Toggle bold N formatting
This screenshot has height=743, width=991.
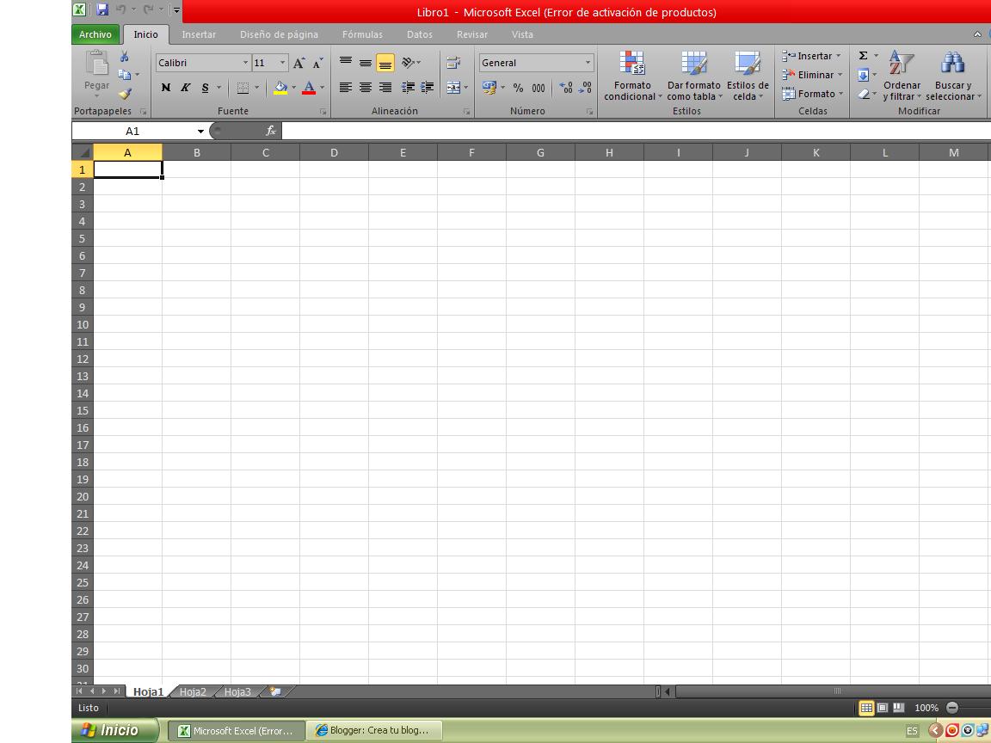point(165,88)
